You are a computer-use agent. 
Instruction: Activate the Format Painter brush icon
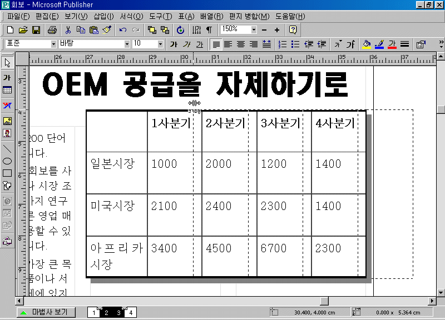pyautogui.click(x=107, y=30)
